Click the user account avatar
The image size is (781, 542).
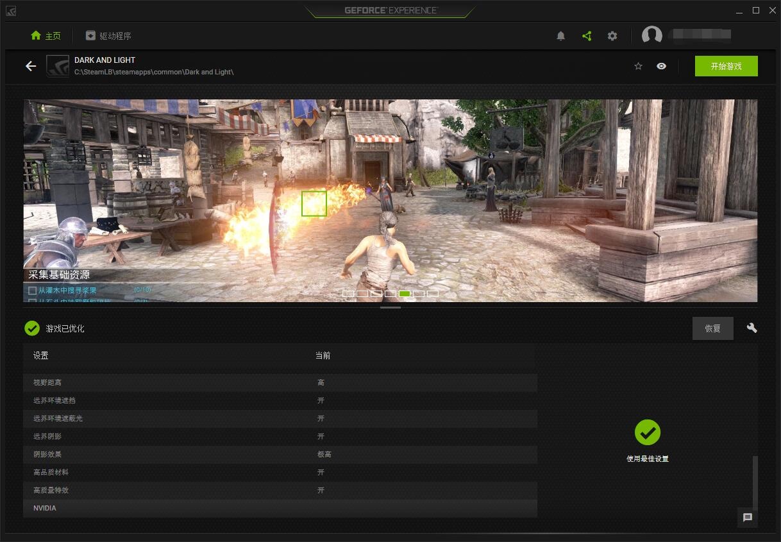652,36
